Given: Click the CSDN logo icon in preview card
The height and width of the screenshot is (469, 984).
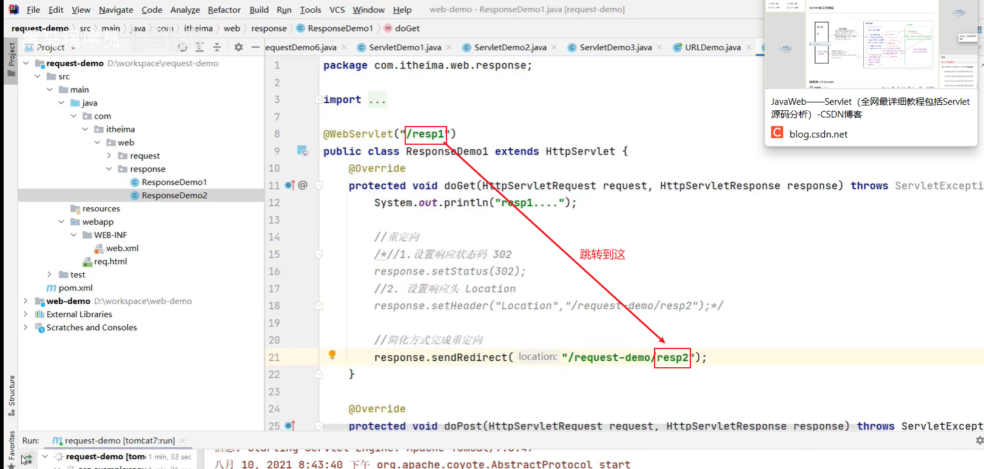Looking at the screenshot, I should [777, 133].
